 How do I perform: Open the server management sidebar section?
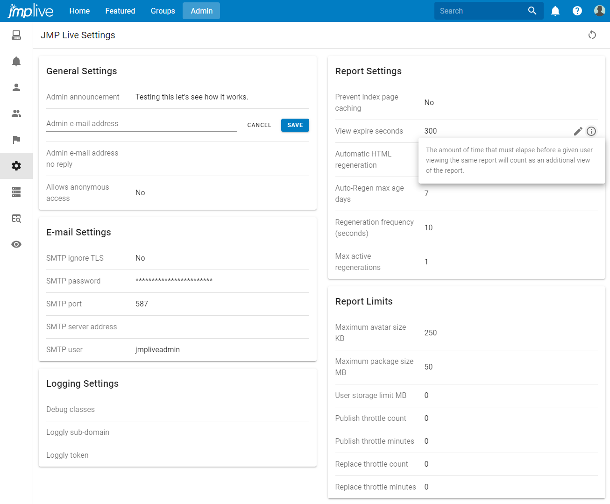pyautogui.click(x=16, y=192)
